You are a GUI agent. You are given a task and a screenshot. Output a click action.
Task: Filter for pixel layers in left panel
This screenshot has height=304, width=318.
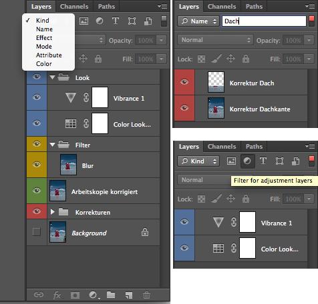pyautogui.click(x=84, y=21)
